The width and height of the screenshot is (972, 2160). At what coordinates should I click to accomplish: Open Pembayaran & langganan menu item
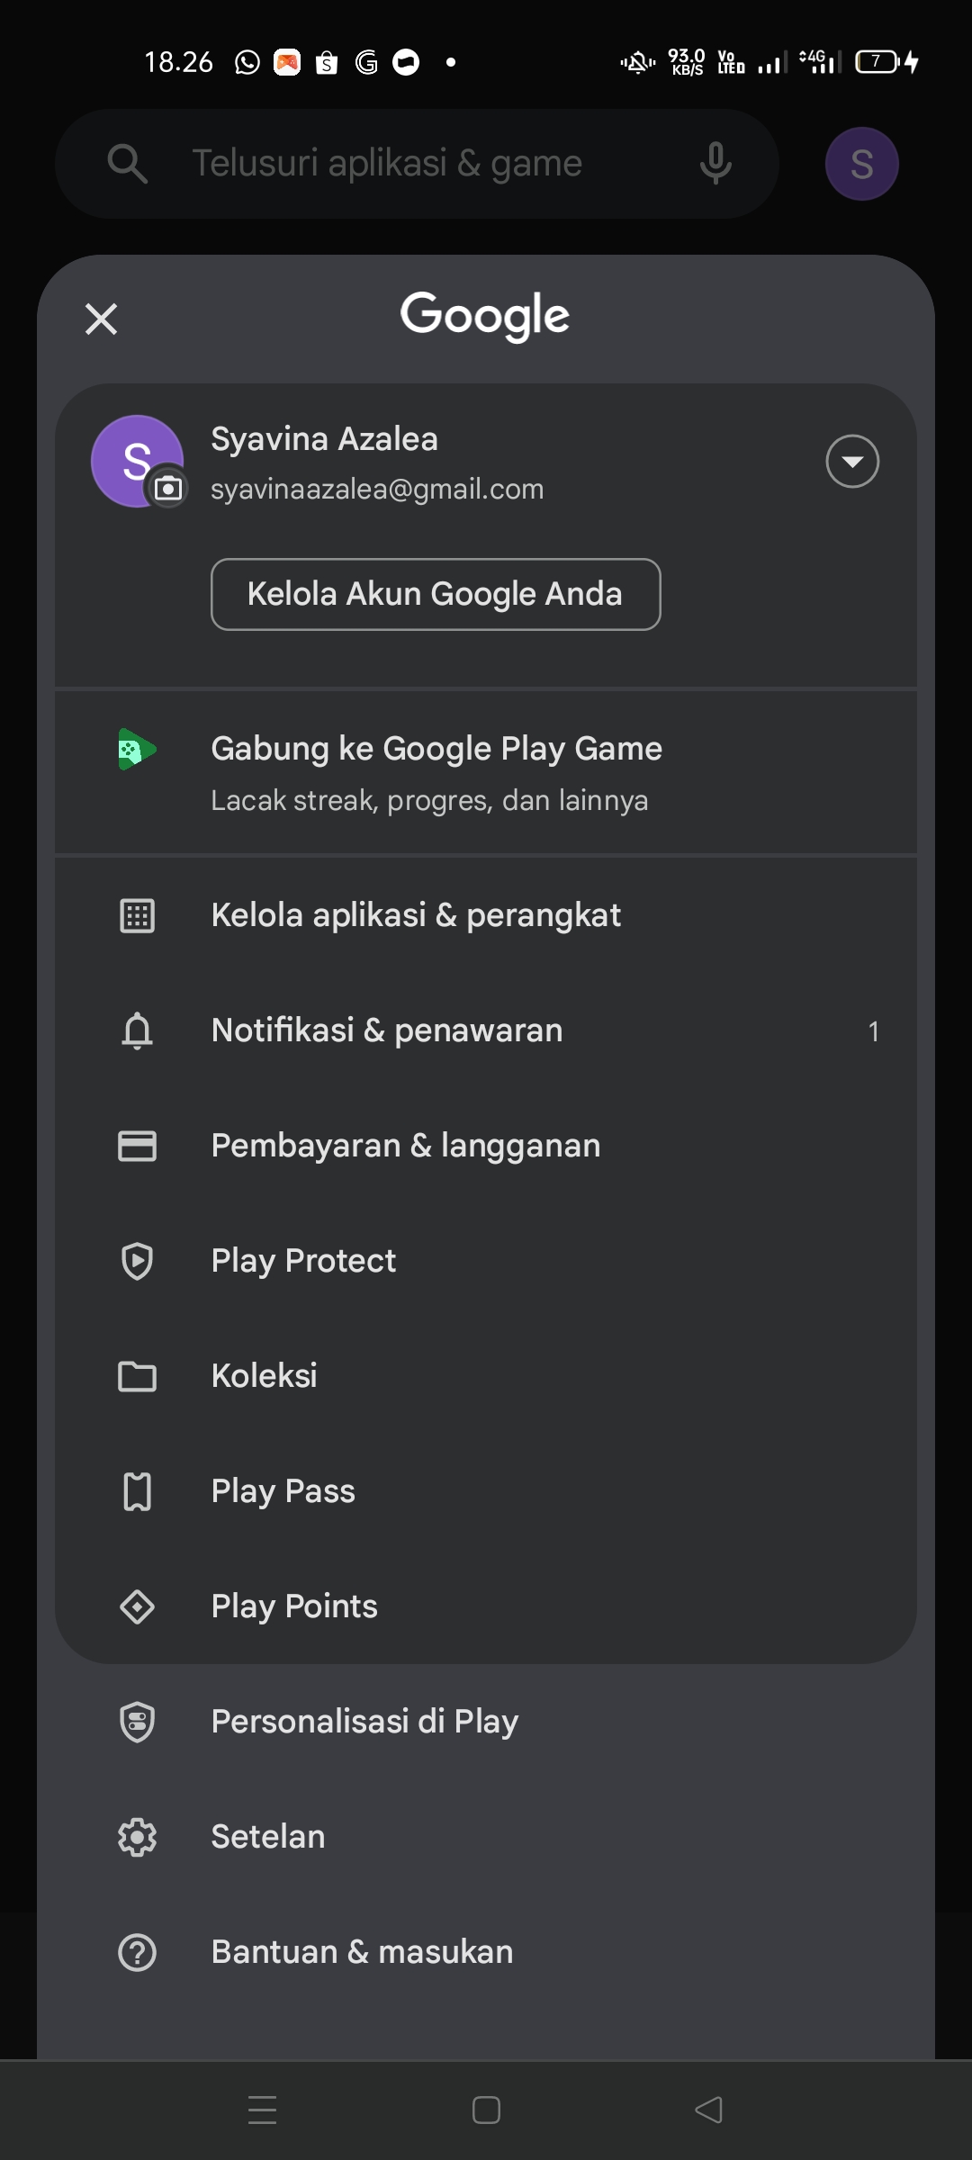point(405,1146)
